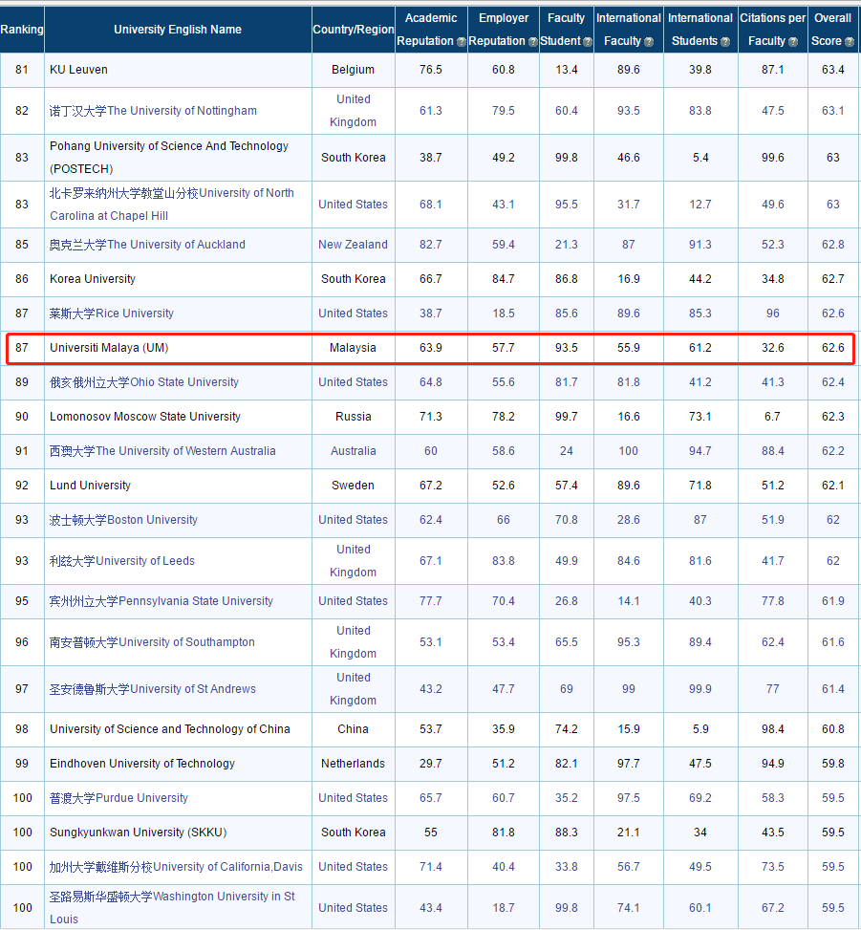This screenshot has height=930, width=861.
Task: Select the Korea University name cell
Action: [178, 279]
